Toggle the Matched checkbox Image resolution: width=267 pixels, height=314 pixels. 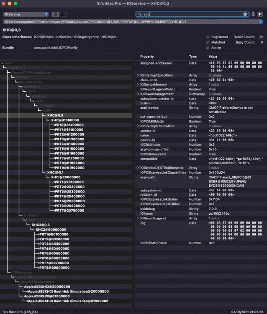208,42
